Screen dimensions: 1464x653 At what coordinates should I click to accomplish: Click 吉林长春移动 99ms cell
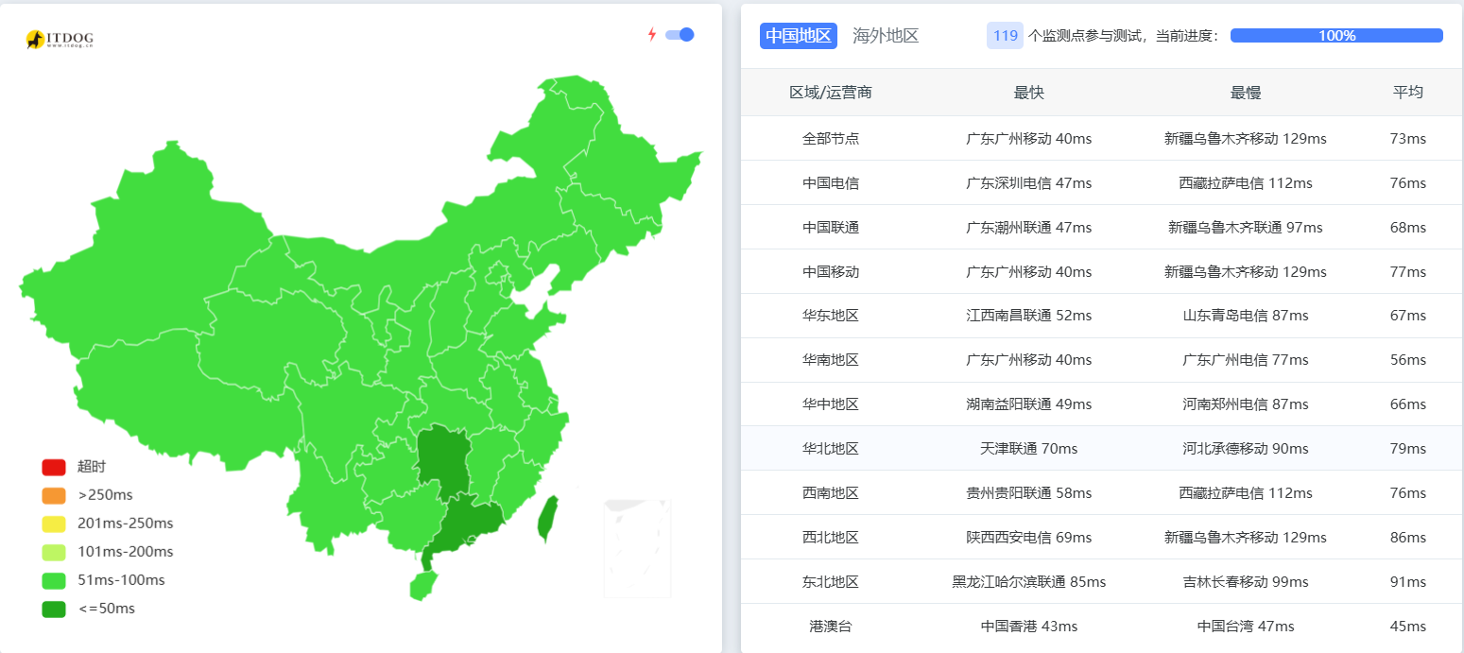pyautogui.click(x=1246, y=582)
